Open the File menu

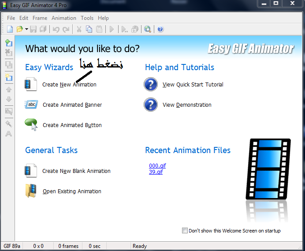pos(11,18)
